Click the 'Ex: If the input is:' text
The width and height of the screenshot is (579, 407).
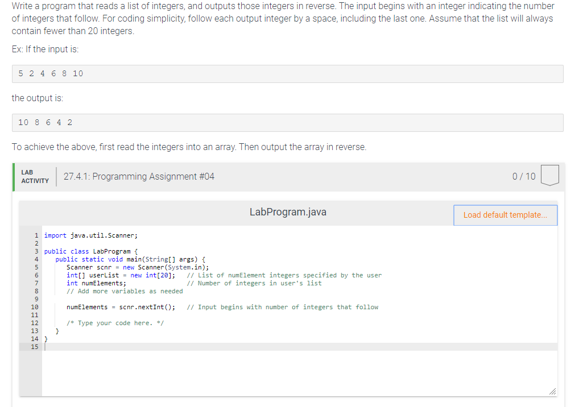[45, 49]
